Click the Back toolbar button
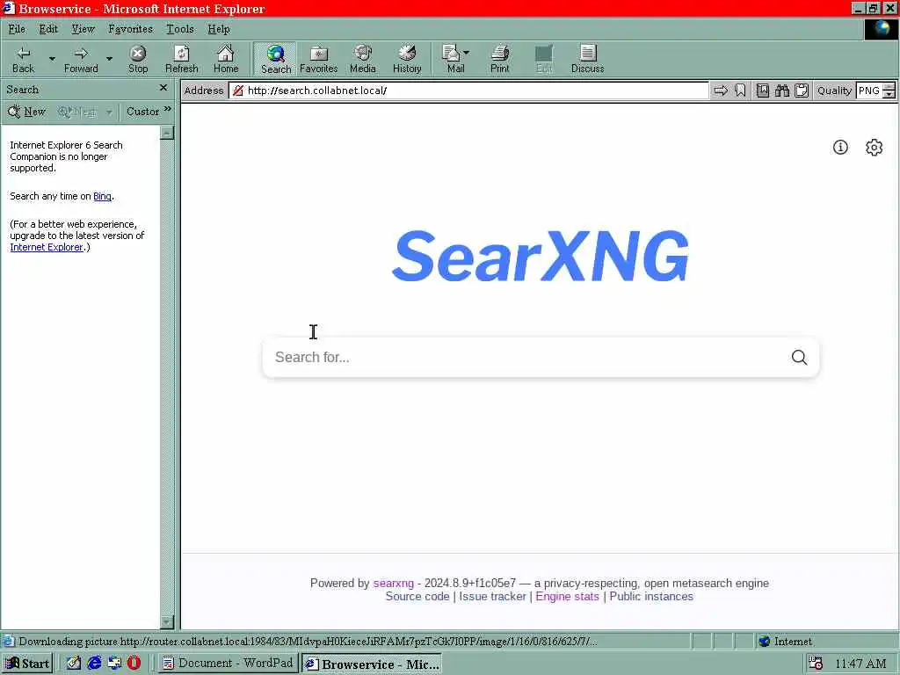 coord(23,59)
